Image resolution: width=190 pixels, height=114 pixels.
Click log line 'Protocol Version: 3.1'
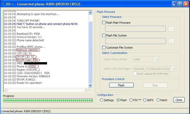point(29,37)
